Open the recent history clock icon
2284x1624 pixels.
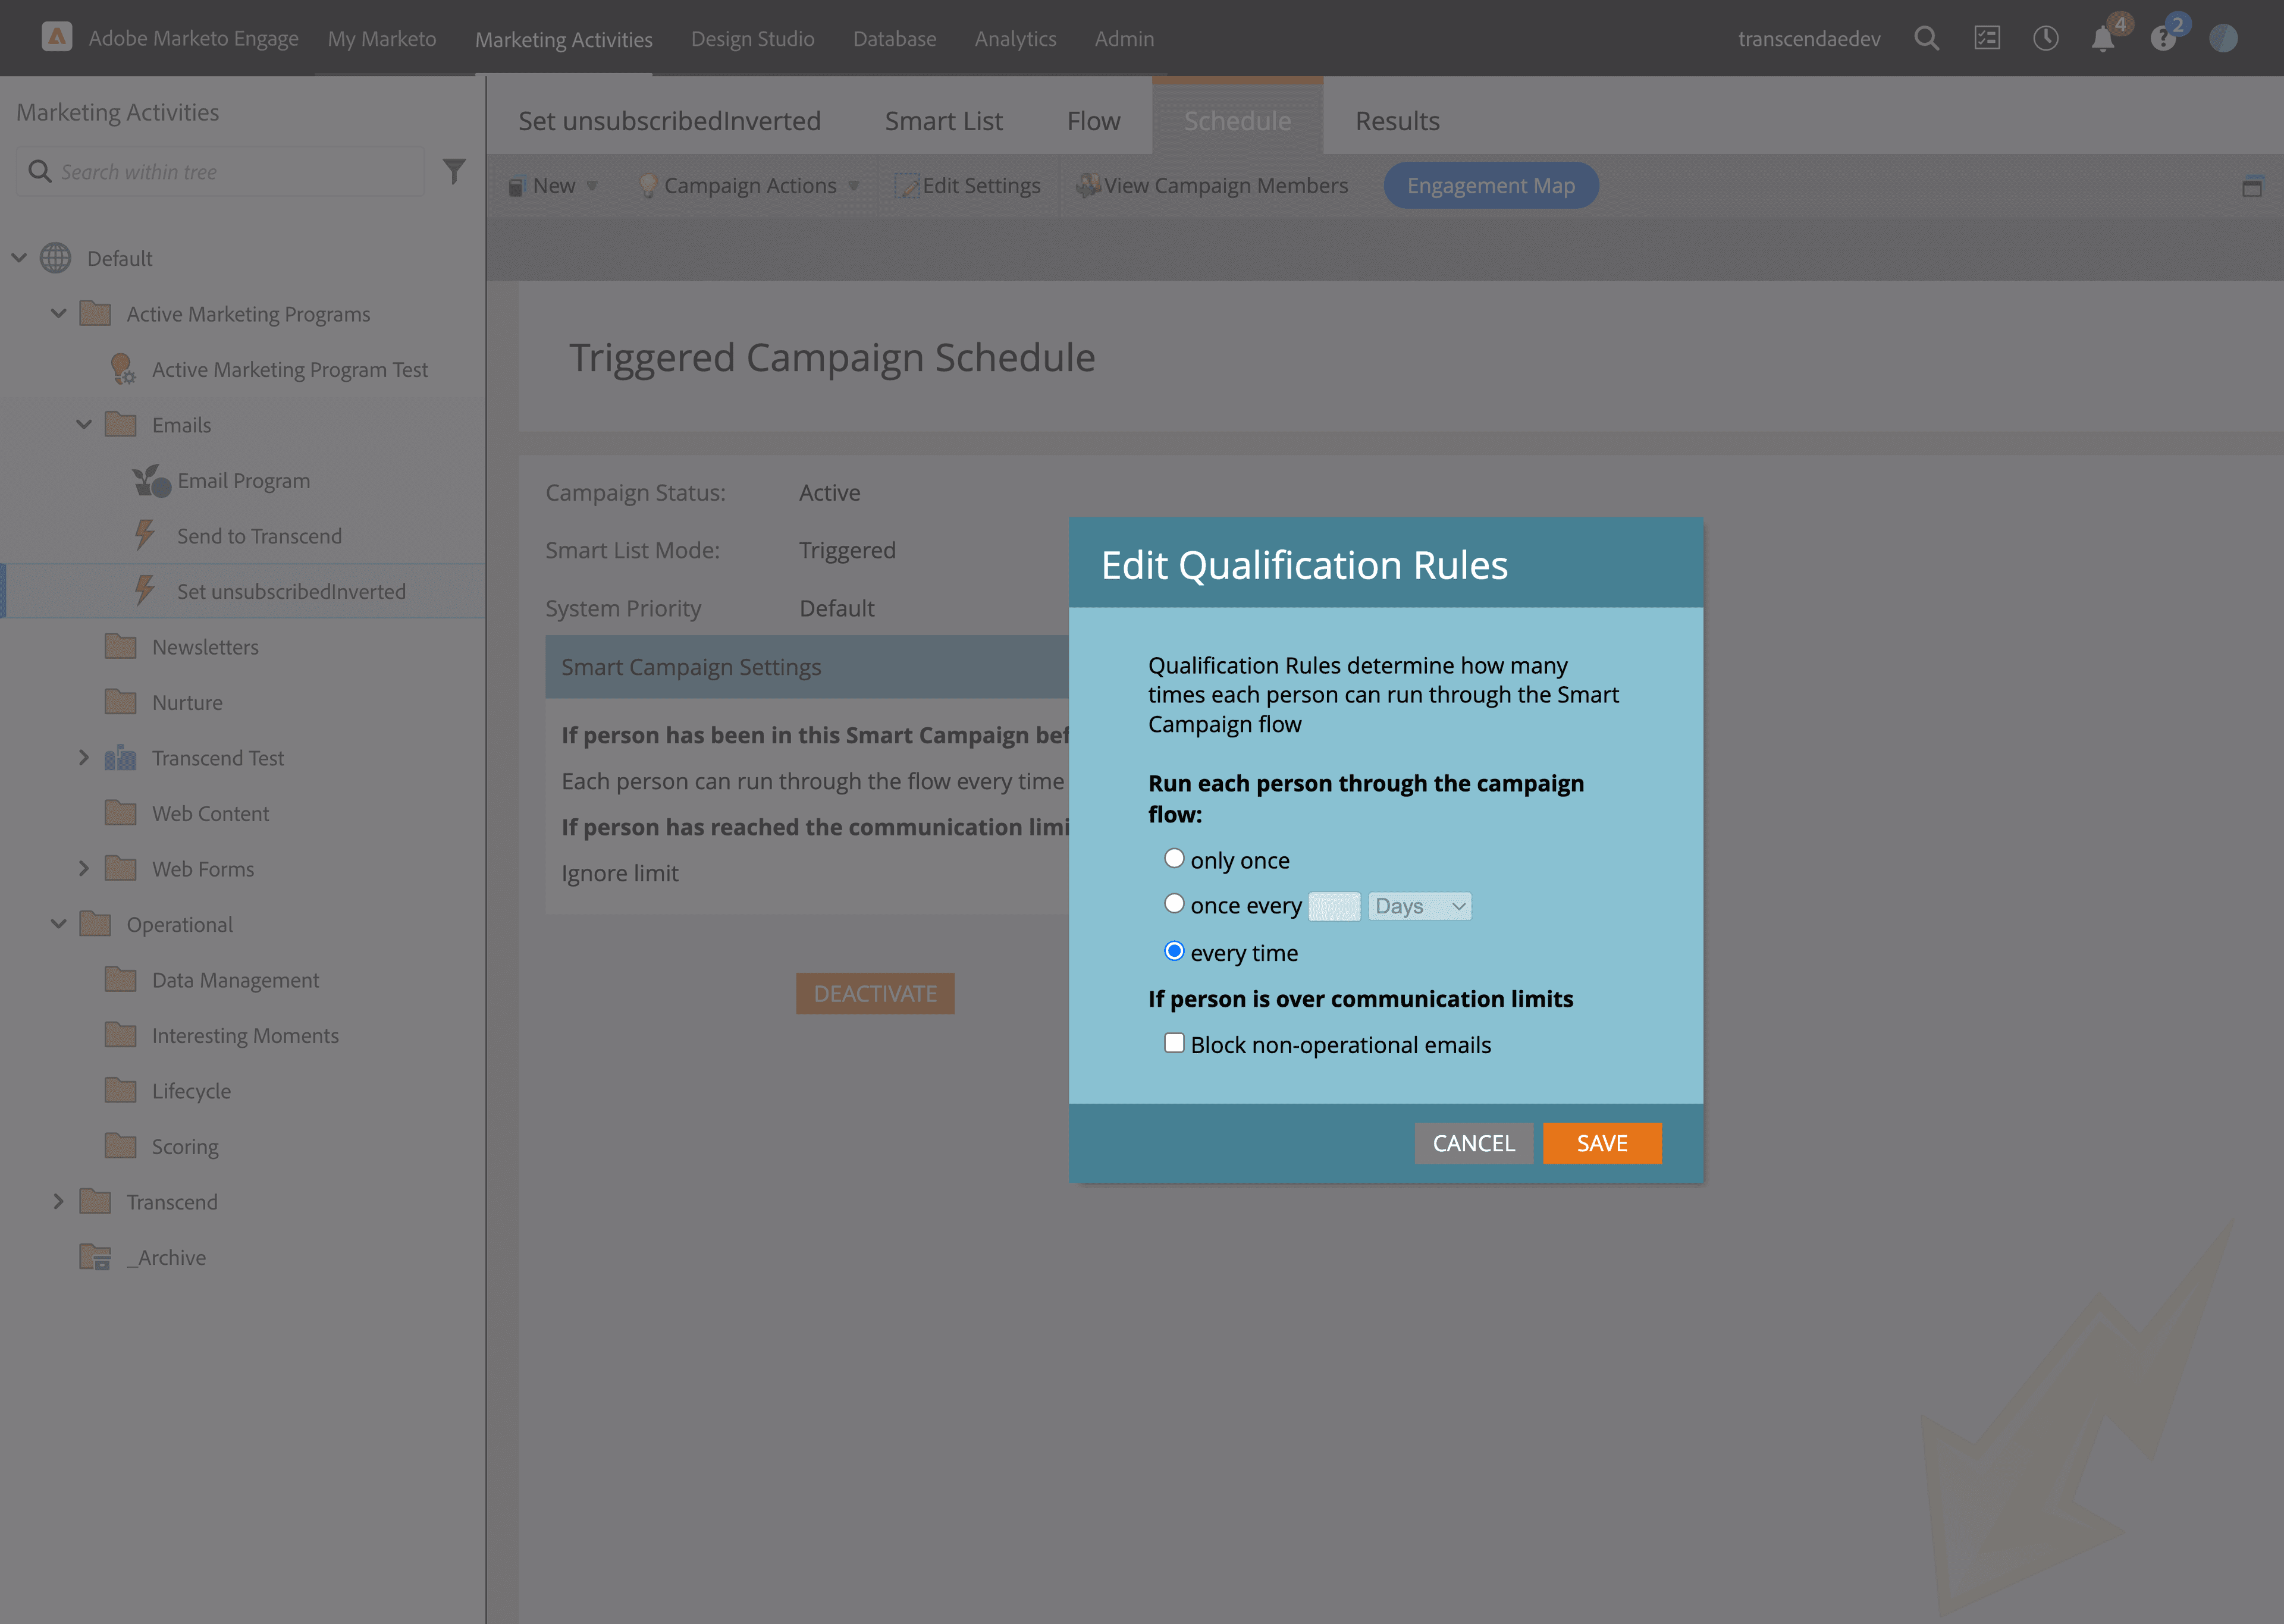[x=2046, y=38]
